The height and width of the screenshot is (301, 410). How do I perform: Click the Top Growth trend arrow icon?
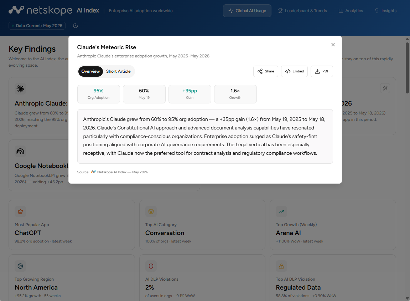(x=281, y=211)
